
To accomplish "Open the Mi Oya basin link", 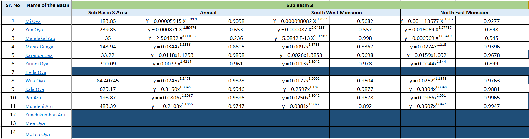I will (x=33, y=21).
